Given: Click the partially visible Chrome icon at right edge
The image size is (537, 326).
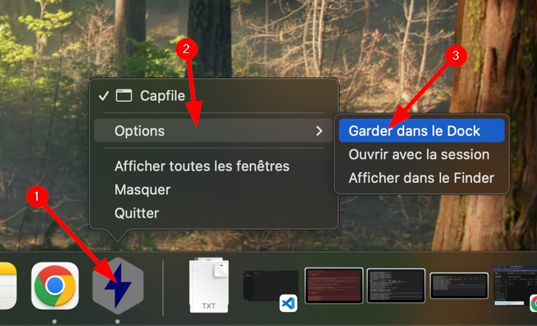Looking at the screenshot, I should 533,304.
